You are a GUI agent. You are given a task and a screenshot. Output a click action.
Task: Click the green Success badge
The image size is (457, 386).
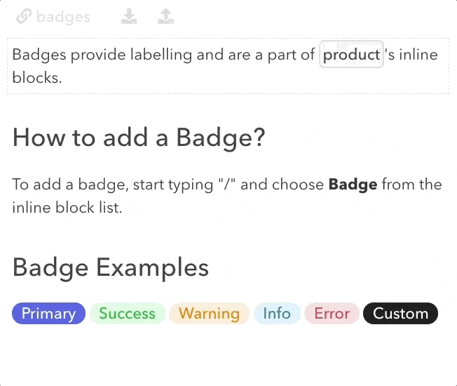[128, 313]
